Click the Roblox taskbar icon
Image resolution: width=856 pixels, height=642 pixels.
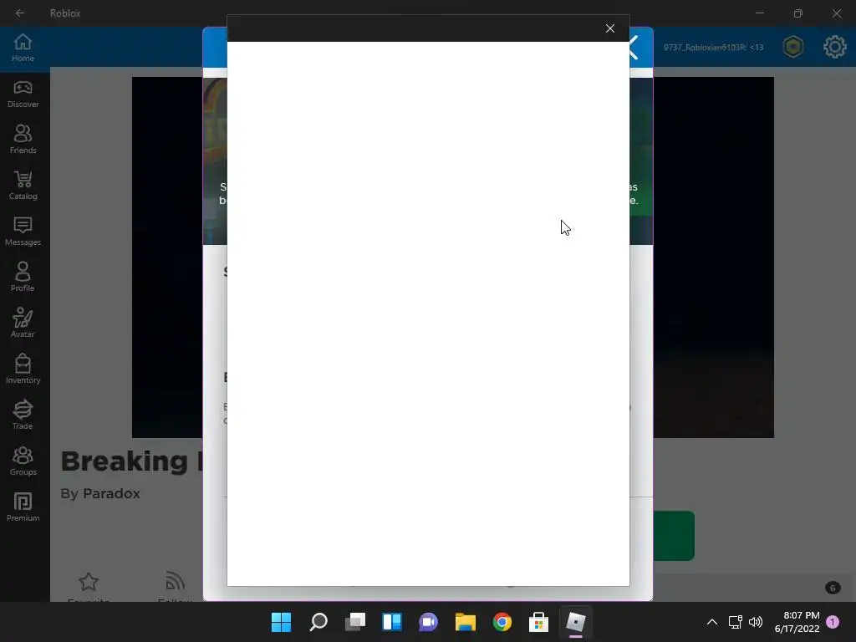click(575, 622)
